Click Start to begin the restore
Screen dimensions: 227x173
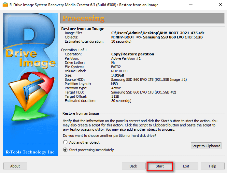[160, 166]
